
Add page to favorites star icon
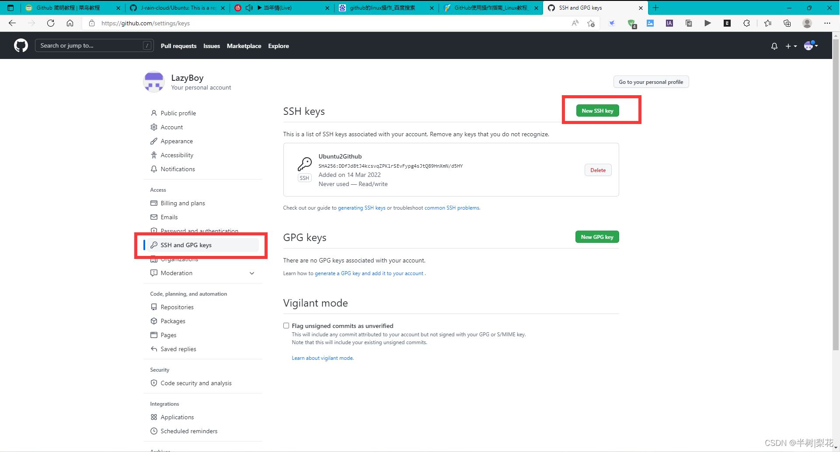591,23
